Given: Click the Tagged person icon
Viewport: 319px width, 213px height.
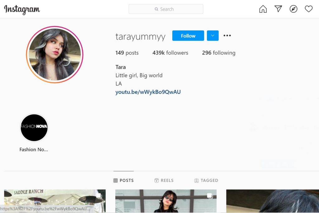Looking at the screenshot, I should [x=196, y=180].
